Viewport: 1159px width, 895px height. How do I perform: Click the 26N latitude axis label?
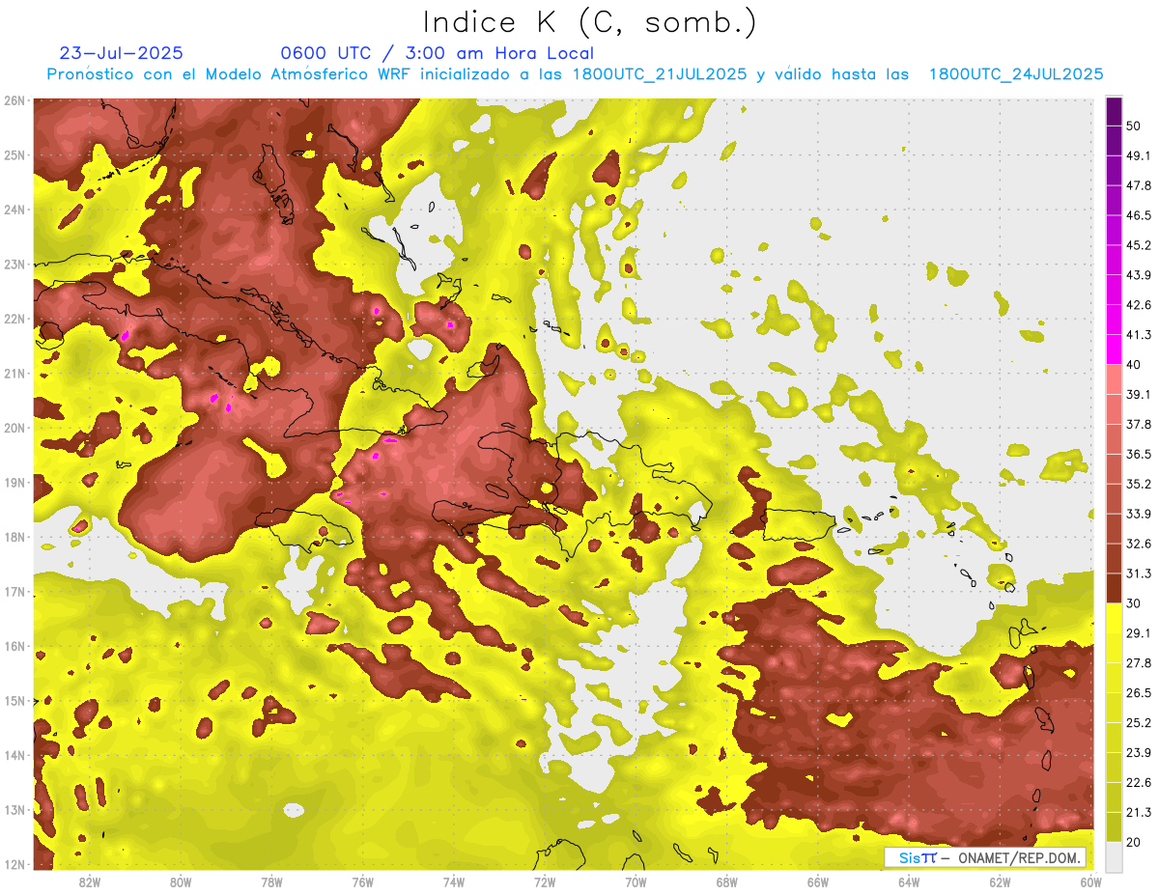(14, 100)
